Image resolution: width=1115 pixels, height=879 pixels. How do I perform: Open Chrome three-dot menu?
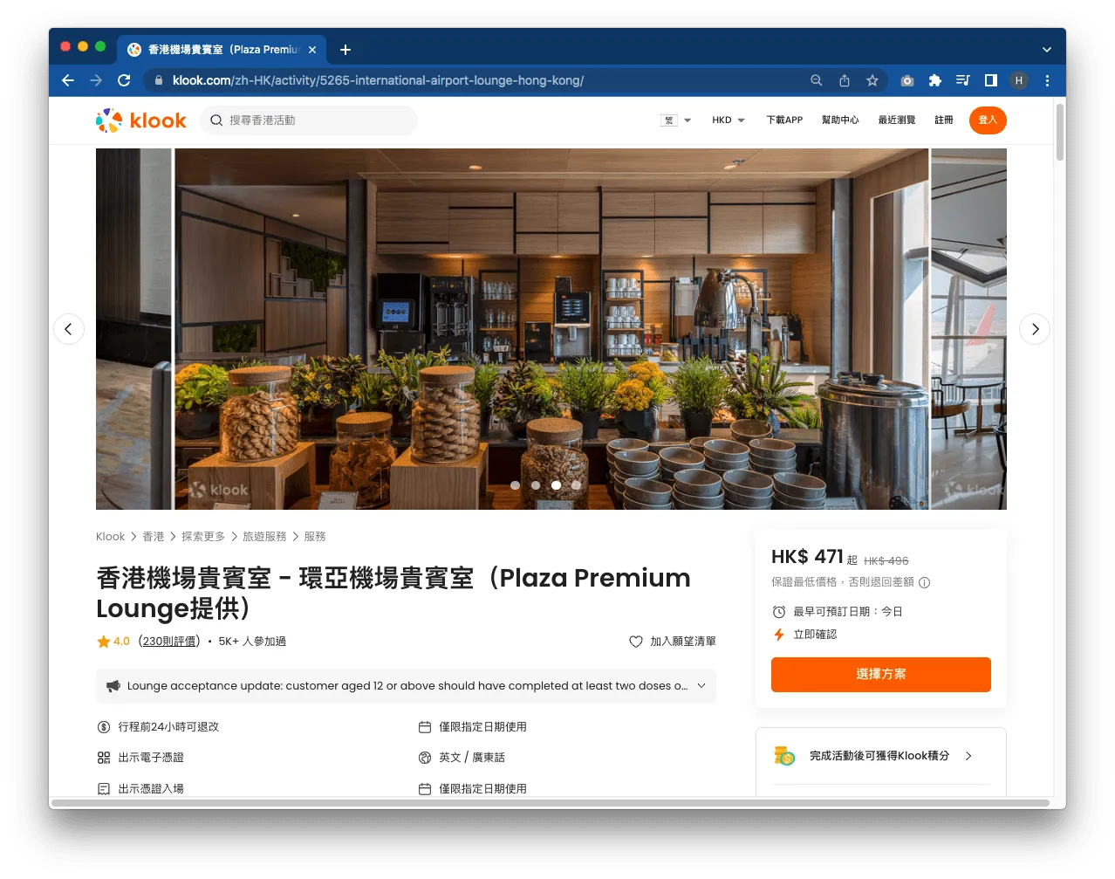click(x=1047, y=80)
